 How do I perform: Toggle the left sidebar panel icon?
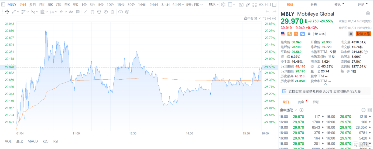tap(3, 5)
